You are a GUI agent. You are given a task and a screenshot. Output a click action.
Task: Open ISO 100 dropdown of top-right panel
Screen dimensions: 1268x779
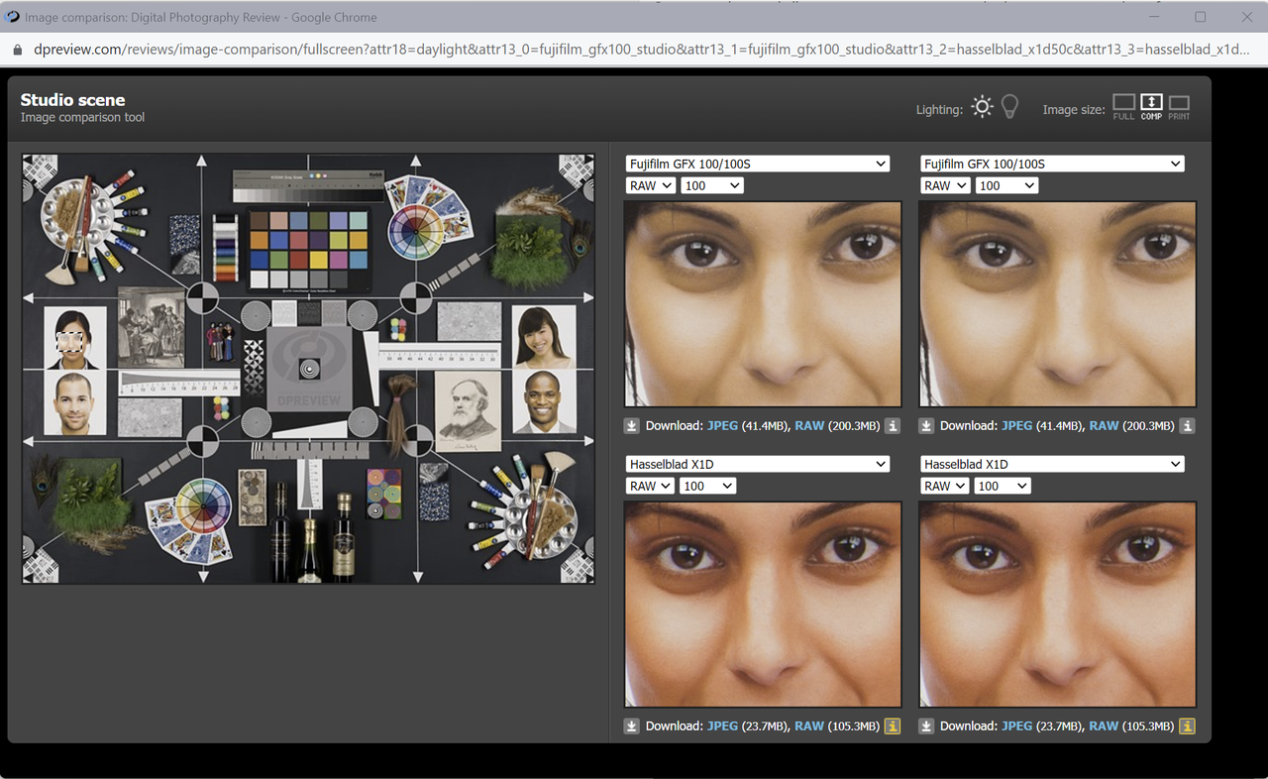[x=1006, y=185]
